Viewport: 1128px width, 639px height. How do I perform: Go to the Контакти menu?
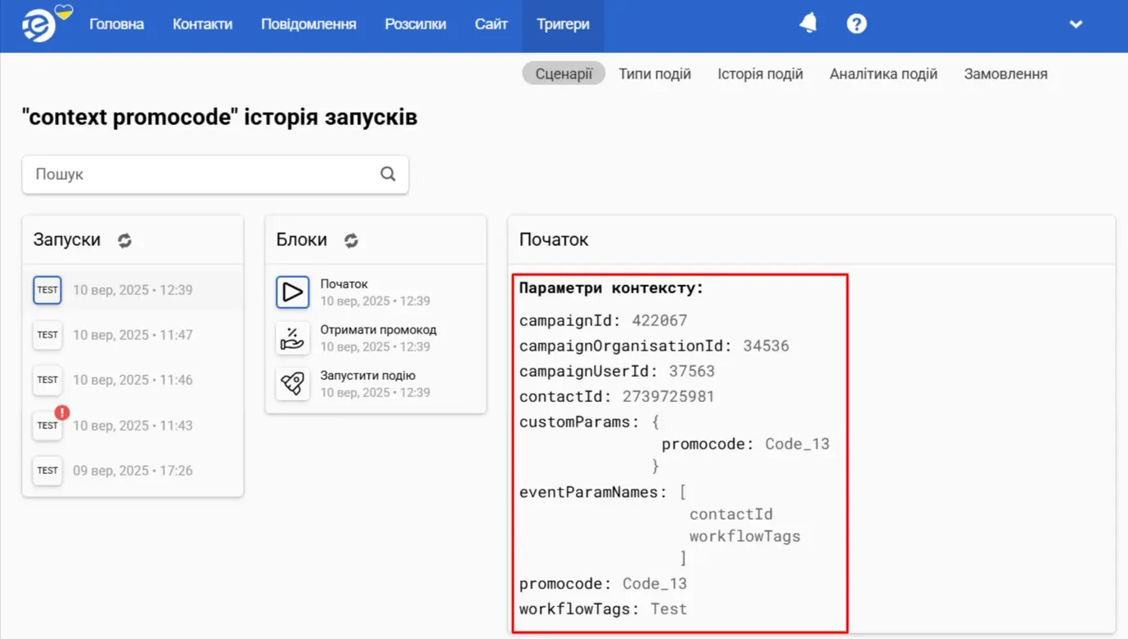(202, 25)
